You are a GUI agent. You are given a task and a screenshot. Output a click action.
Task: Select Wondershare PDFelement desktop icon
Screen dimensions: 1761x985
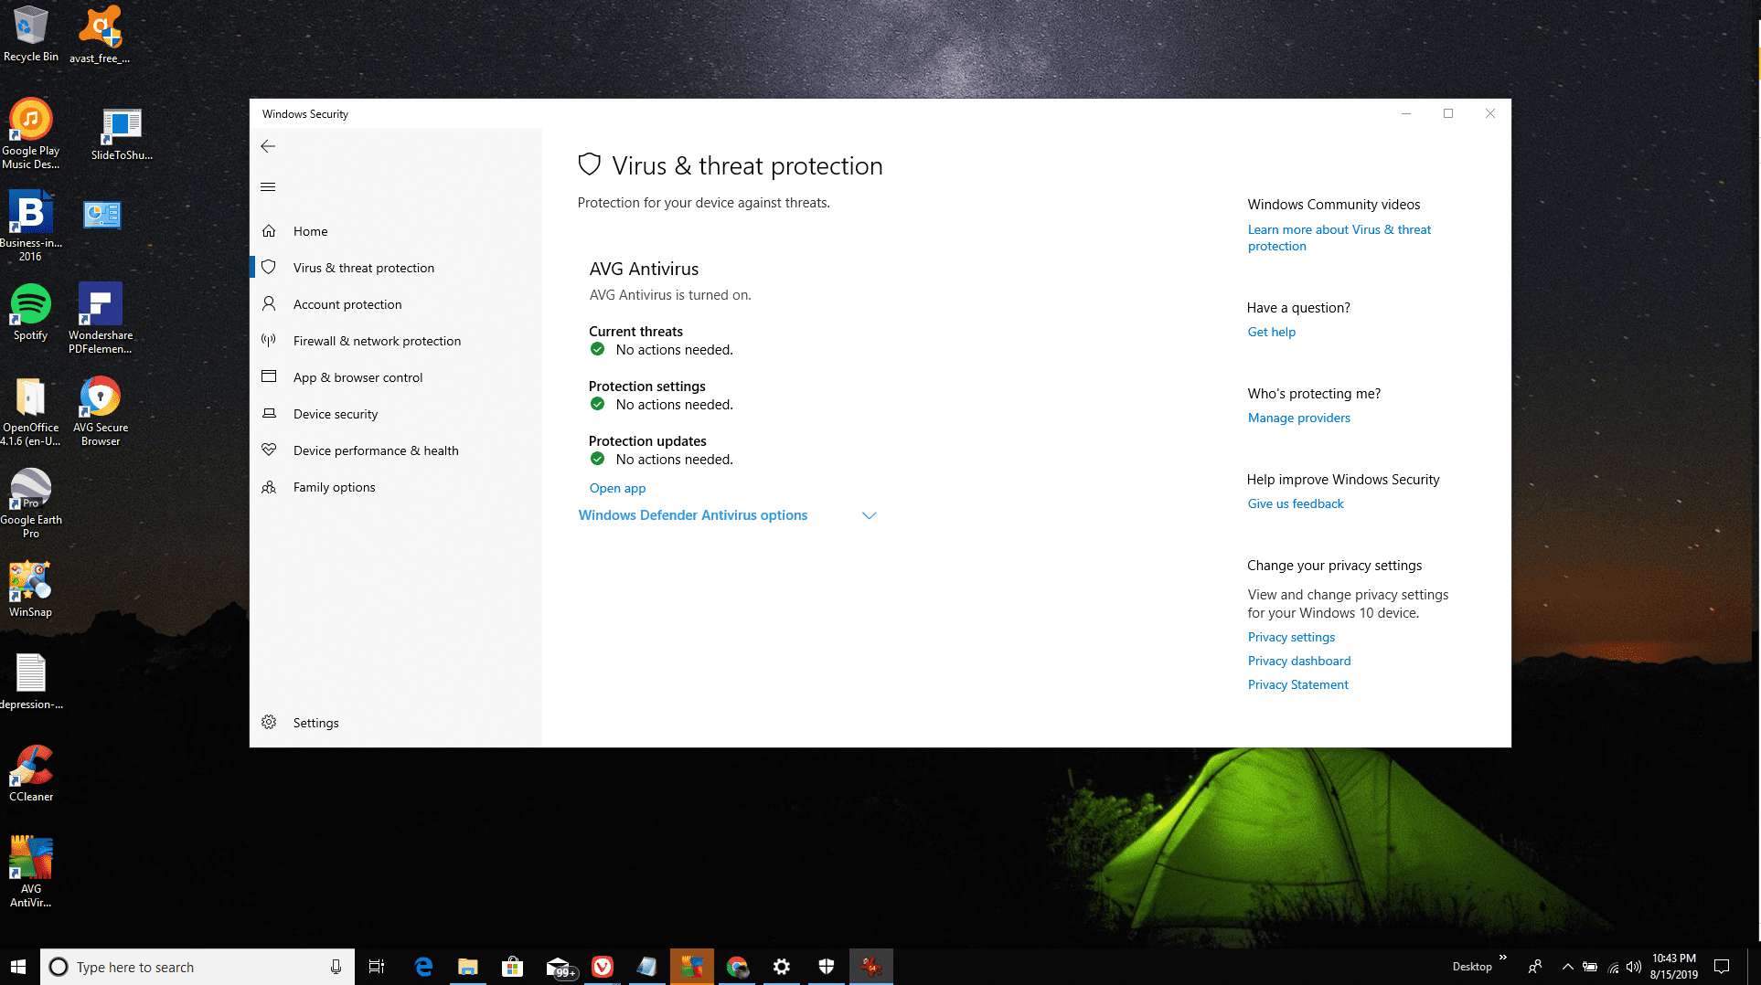[101, 318]
